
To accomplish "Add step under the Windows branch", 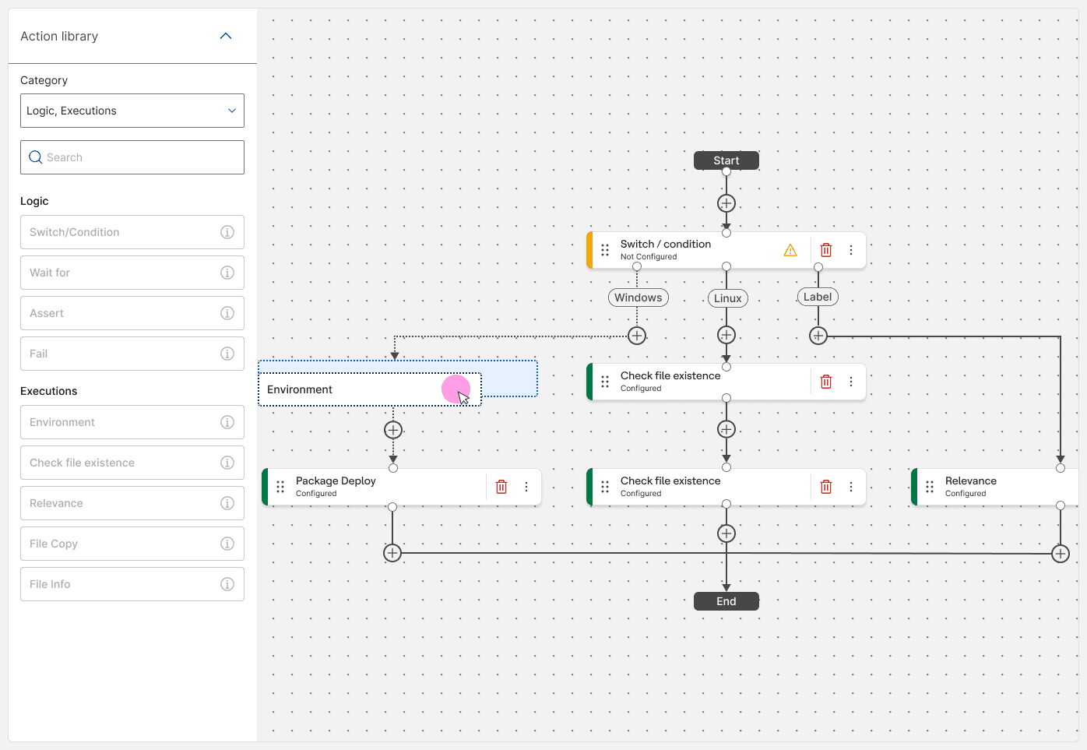I will tap(637, 336).
